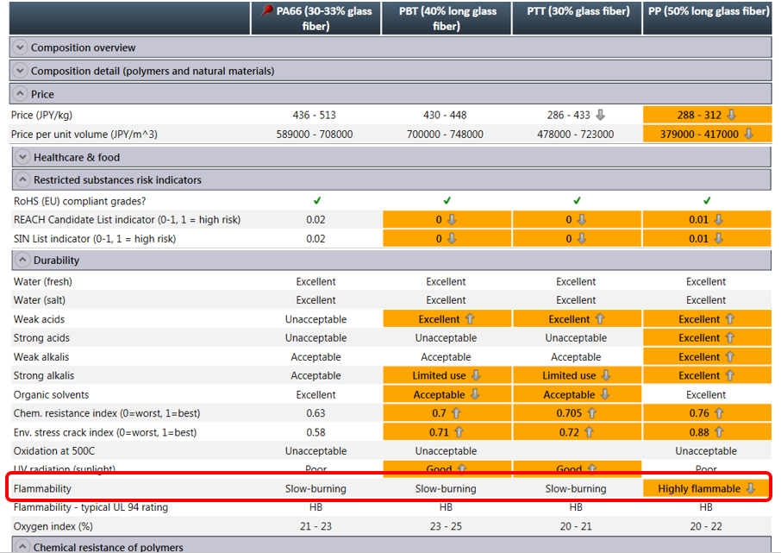
Task: Click the 'Env. stress crack index' row label
Action: pyautogui.click(x=105, y=432)
